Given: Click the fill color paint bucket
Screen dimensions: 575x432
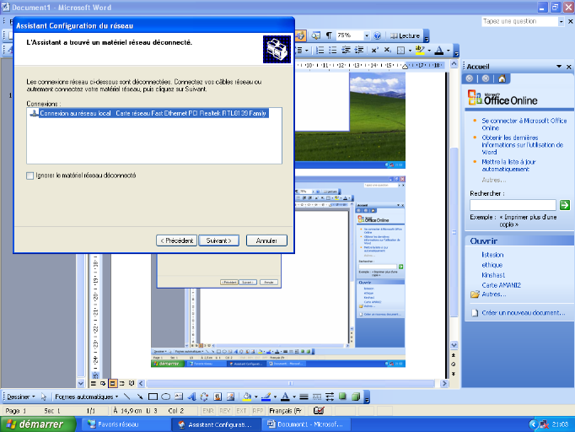Looking at the screenshot, I should click(246, 397).
